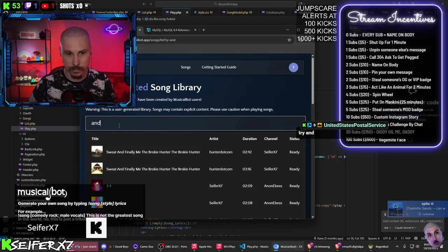Open MiniPlayer from the taskbar
The image size is (448, 252).
tap(226, 246)
